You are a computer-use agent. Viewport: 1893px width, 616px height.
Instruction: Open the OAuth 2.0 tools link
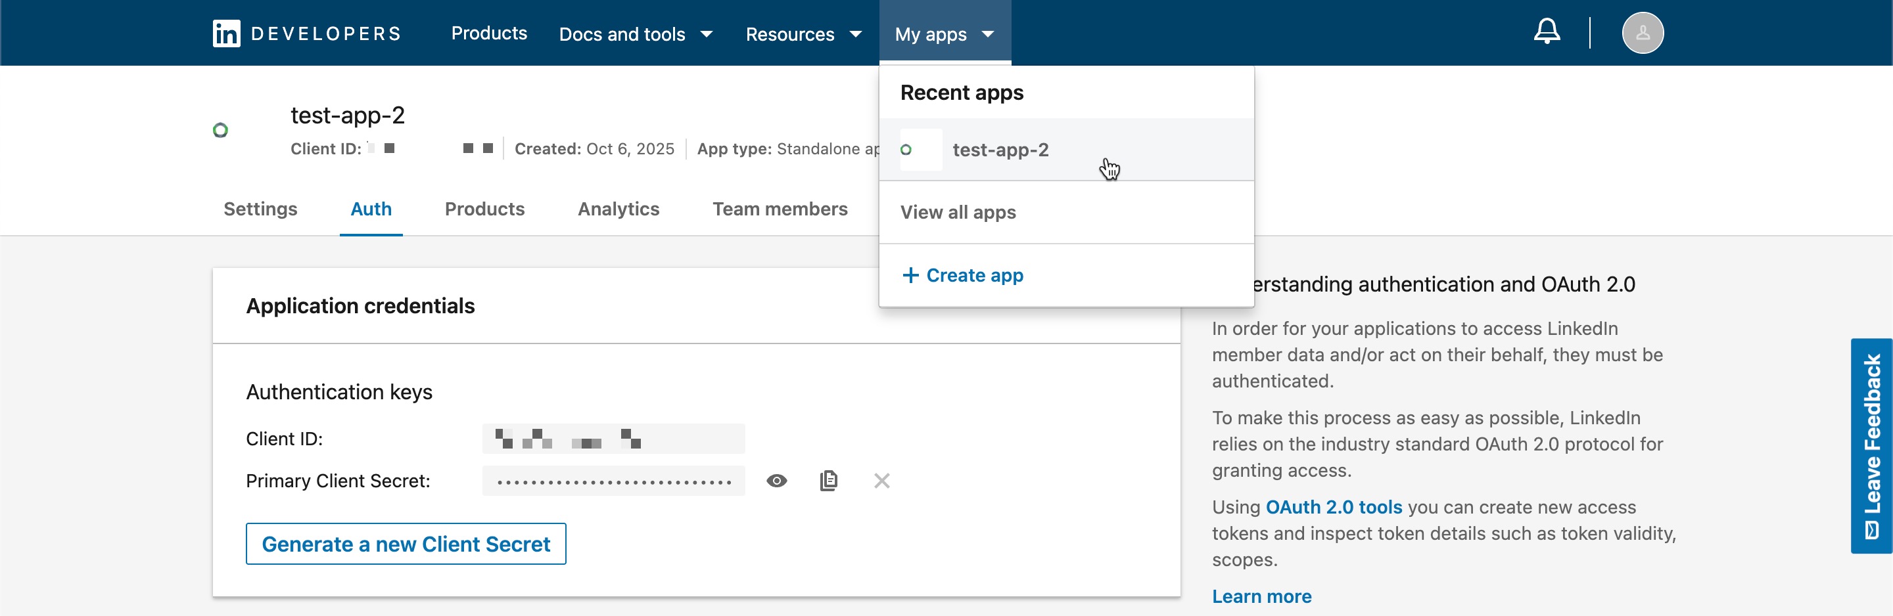pyautogui.click(x=1333, y=508)
